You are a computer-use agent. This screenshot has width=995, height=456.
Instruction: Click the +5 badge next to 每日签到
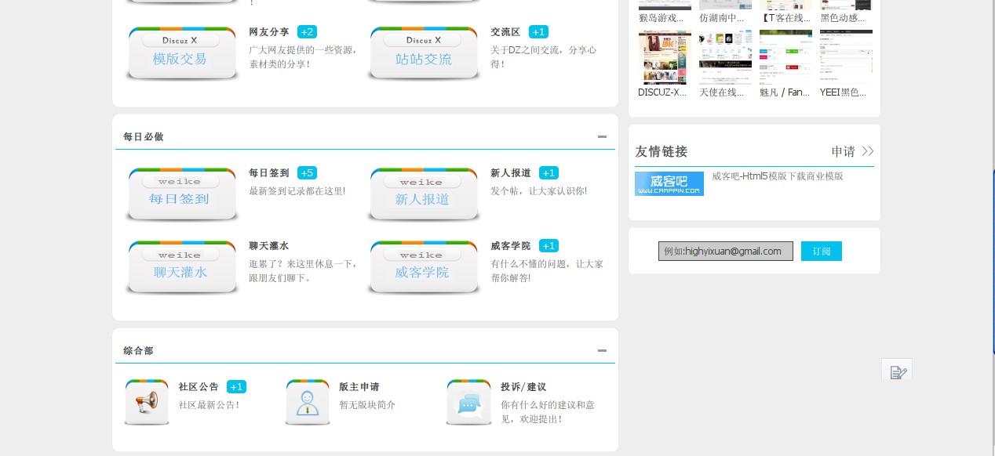pos(307,173)
